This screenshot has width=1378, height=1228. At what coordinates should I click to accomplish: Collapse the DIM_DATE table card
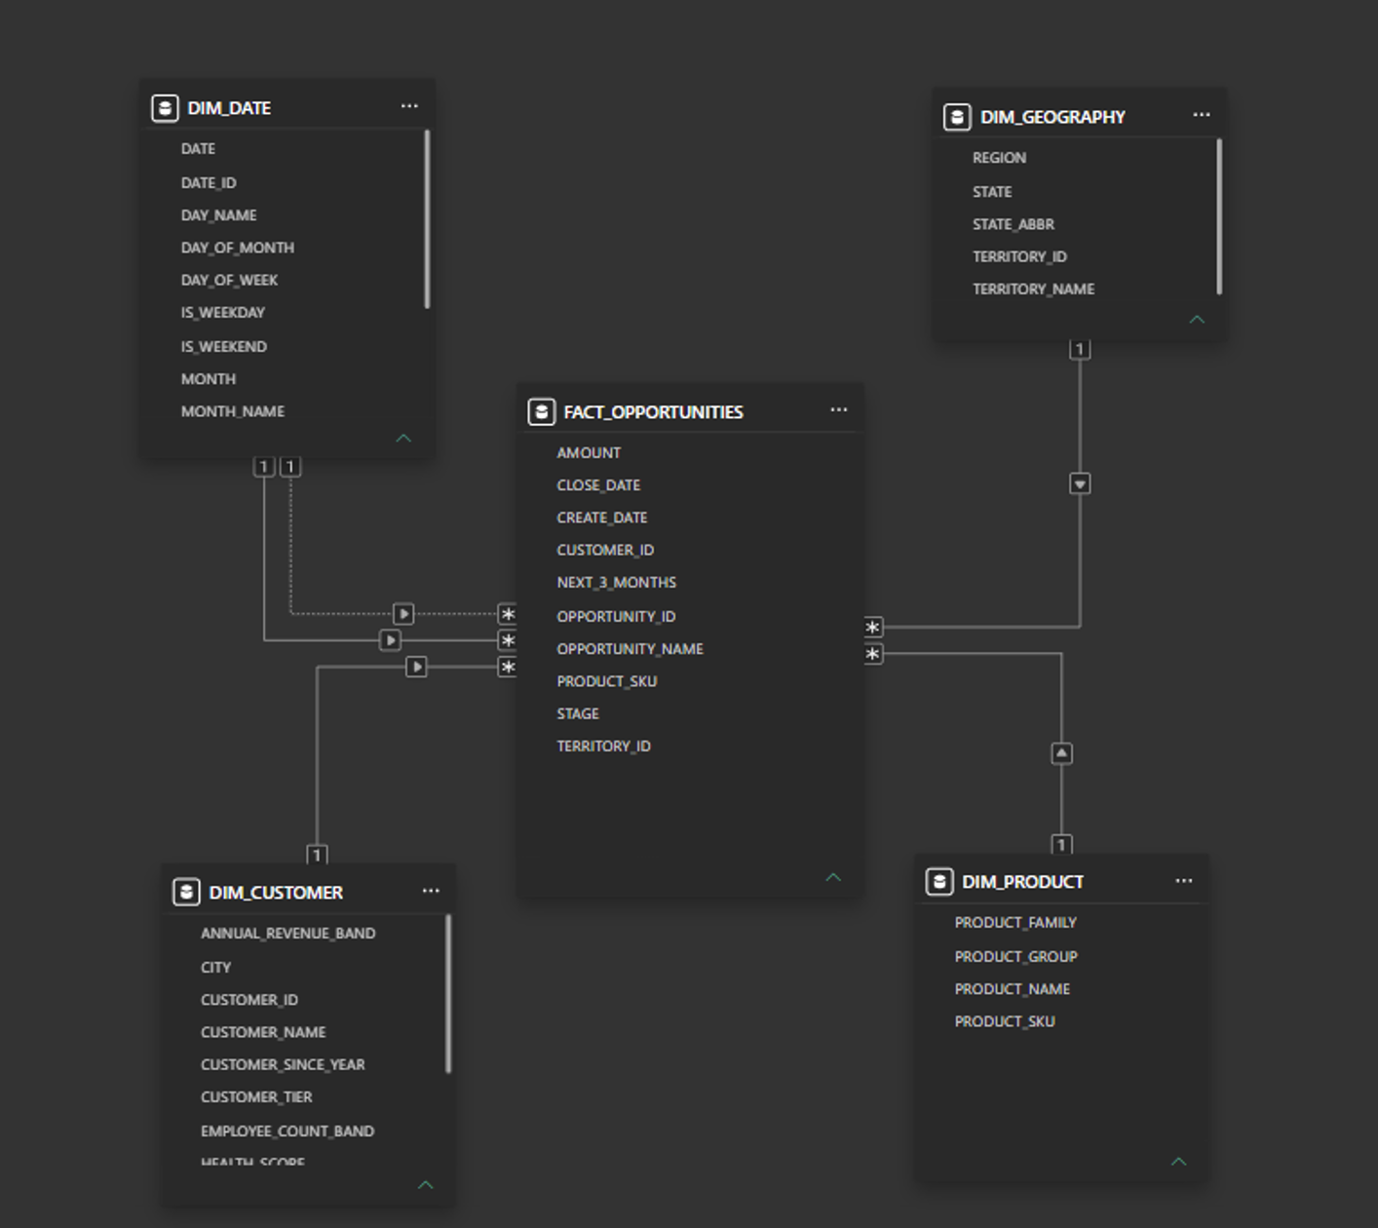[403, 439]
